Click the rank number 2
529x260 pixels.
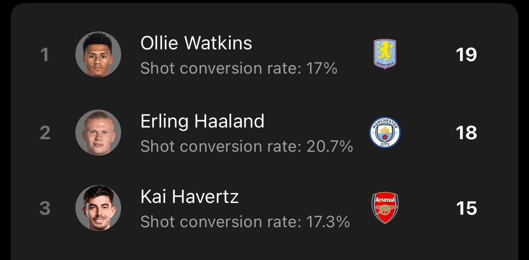pyautogui.click(x=45, y=133)
